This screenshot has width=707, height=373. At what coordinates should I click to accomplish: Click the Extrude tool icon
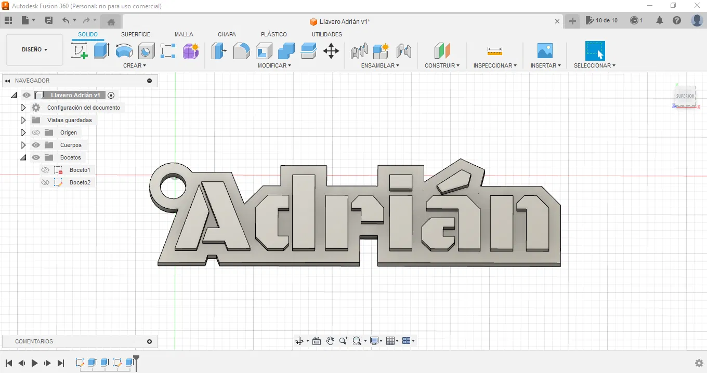coord(101,51)
